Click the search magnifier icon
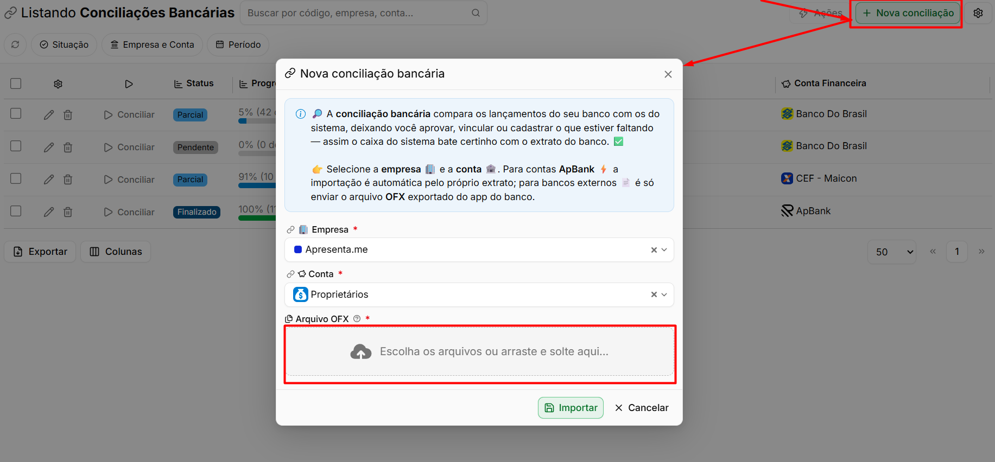The image size is (995, 462). (x=476, y=13)
